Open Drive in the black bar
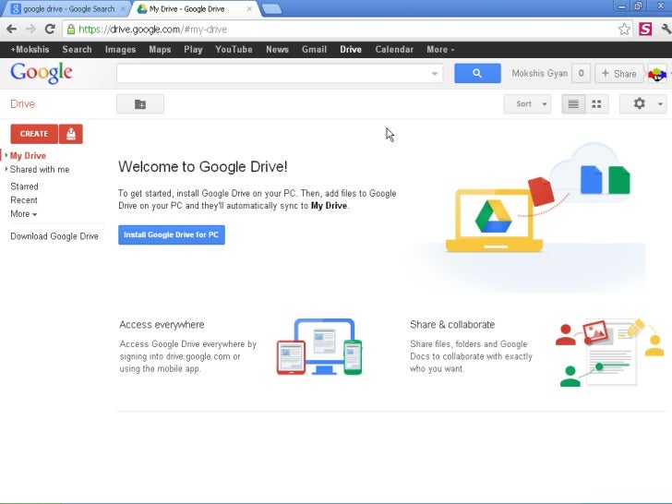 (351, 50)
